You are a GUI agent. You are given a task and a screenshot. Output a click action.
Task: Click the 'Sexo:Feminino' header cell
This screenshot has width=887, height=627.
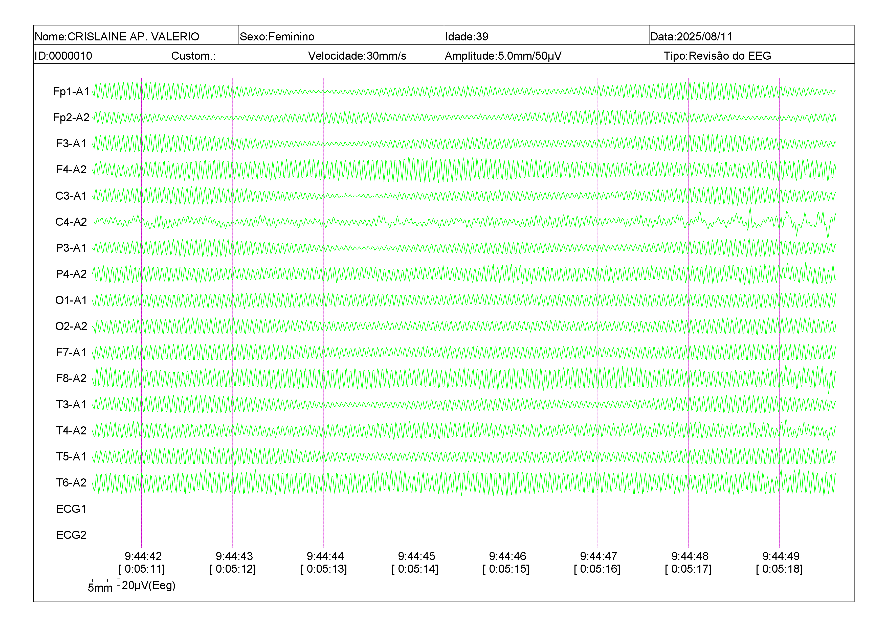pyautogui.click(x=341, y=35)
